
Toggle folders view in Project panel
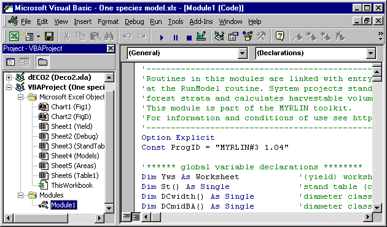(42, 62)
